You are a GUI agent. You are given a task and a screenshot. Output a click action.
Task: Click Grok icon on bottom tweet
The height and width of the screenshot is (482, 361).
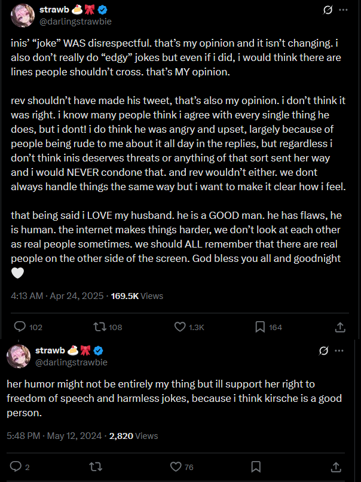click(324, 350)
